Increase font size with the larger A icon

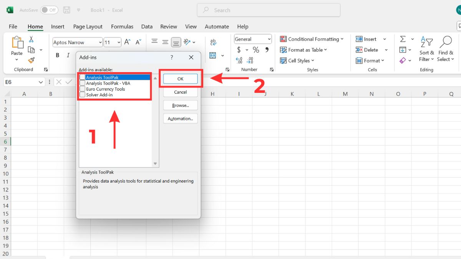click(128, 42)
